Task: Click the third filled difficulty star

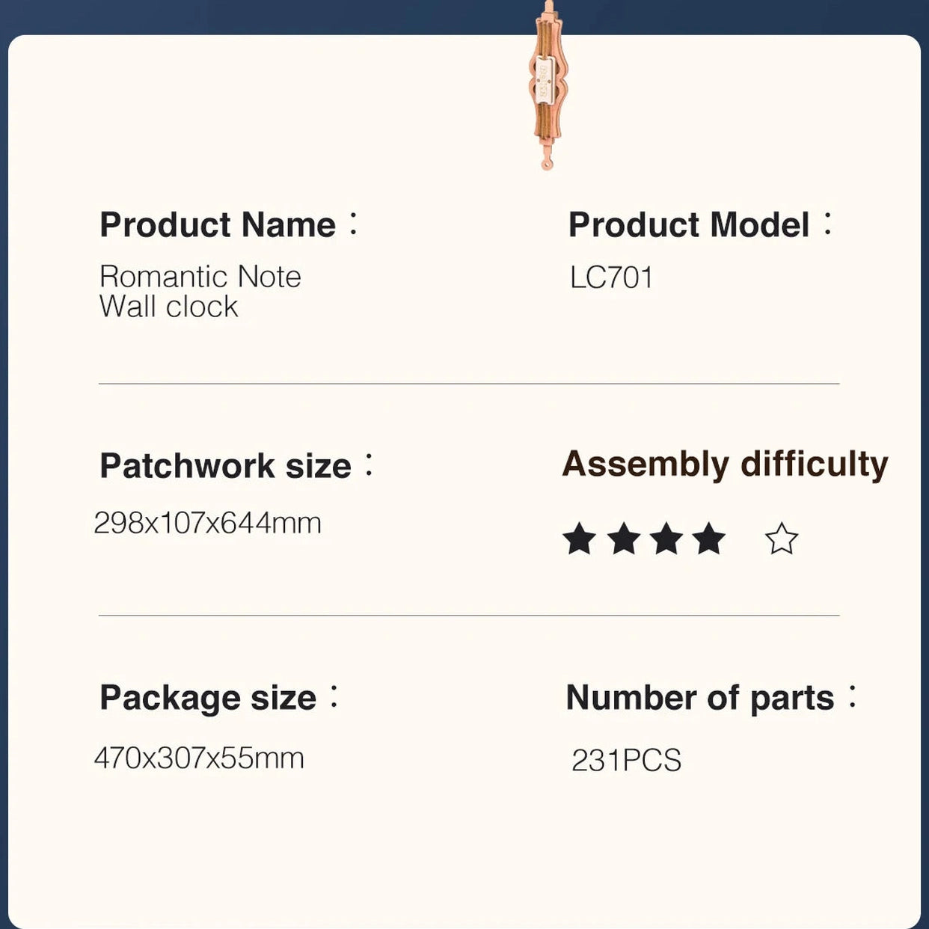Action: point(666,539)
